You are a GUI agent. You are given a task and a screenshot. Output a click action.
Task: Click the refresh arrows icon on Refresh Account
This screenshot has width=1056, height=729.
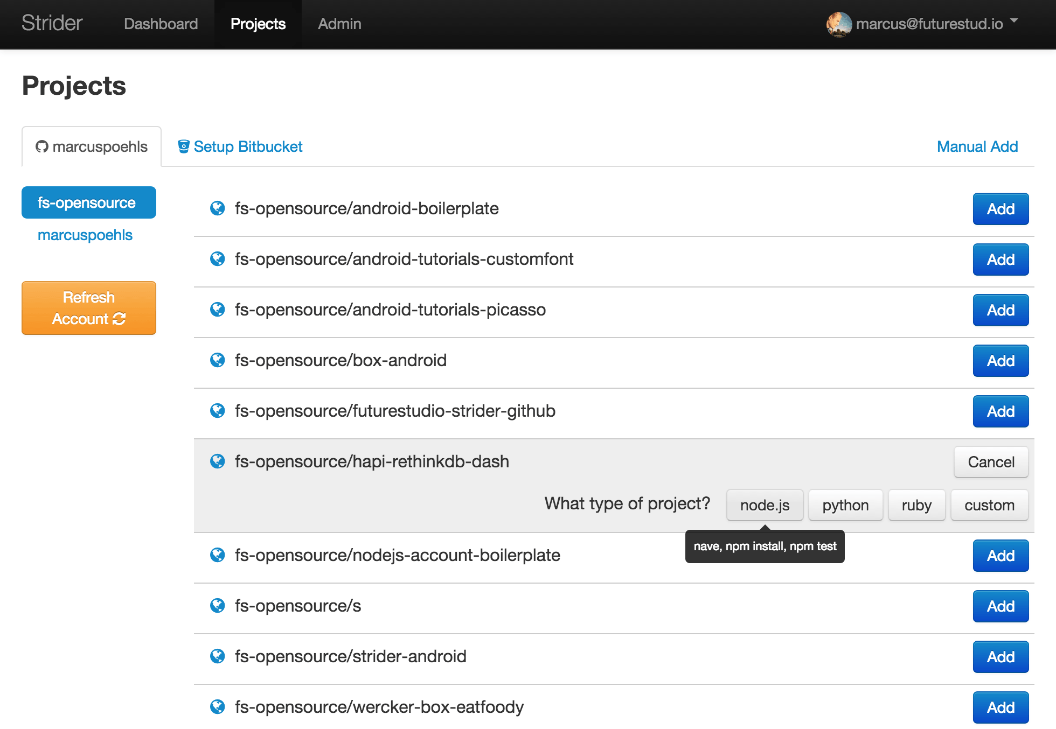pyautogui.click(x=119, y=319)
